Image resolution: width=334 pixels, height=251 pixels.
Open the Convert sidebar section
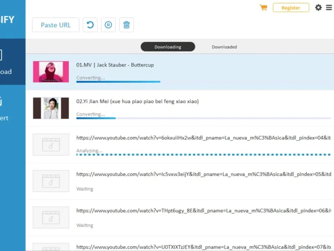click(x=13, y=109)
